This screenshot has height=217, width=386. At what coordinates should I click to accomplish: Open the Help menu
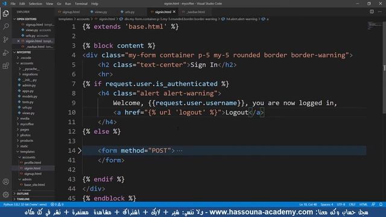coord(95,4)
